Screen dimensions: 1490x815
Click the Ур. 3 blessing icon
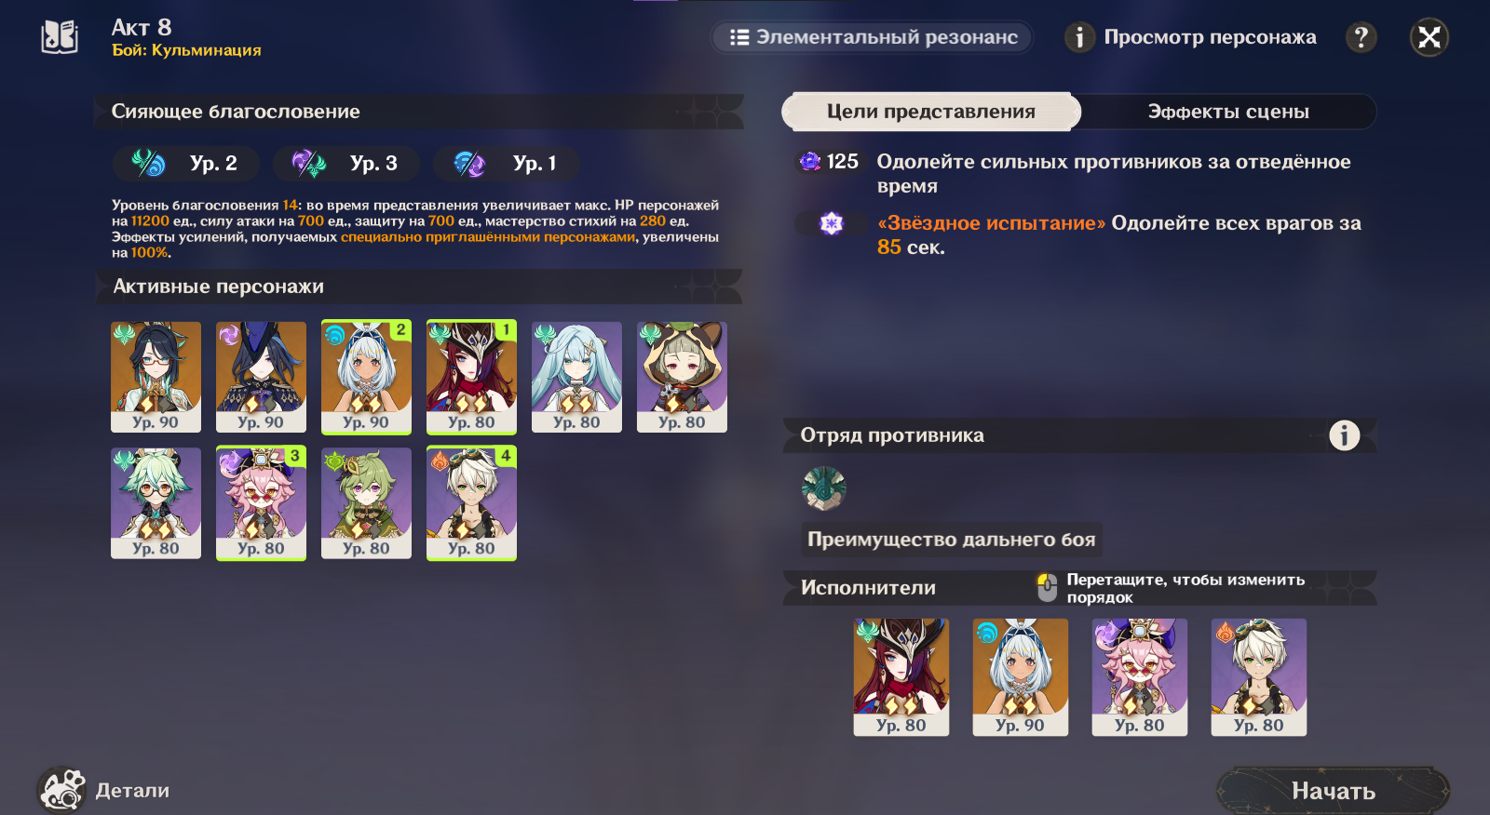coord(308,164)
